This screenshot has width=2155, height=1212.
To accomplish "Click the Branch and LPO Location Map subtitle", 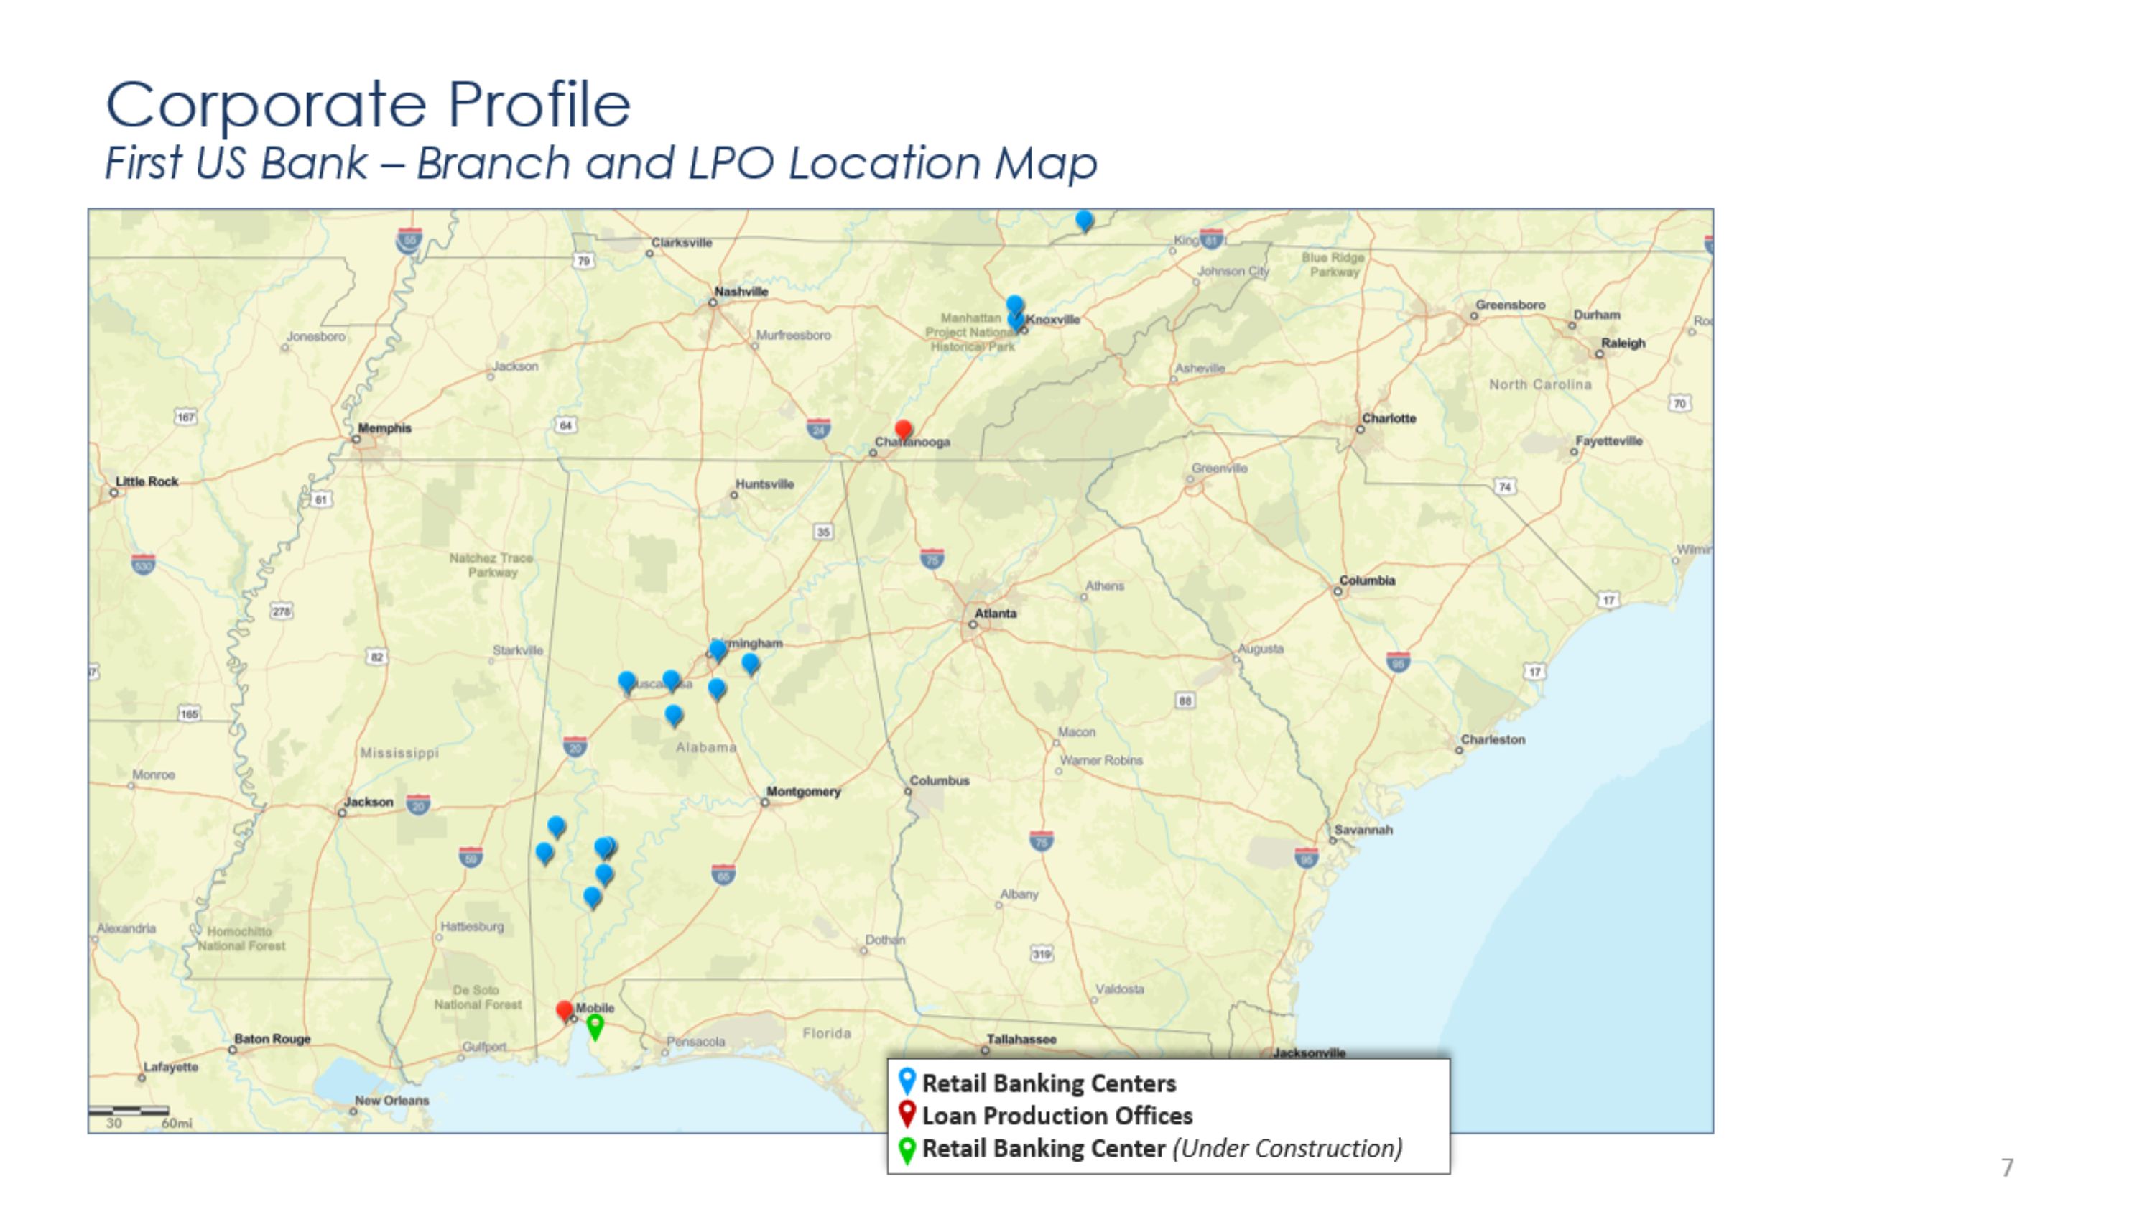I will 601,162.
